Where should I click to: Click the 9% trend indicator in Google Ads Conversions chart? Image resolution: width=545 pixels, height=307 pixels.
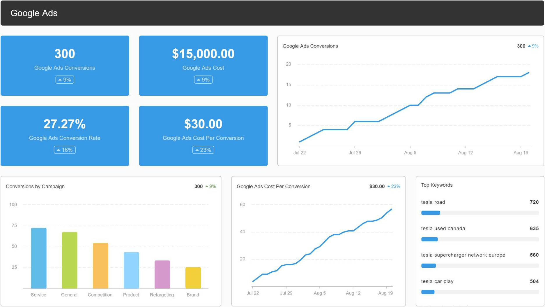pos(535,46)
